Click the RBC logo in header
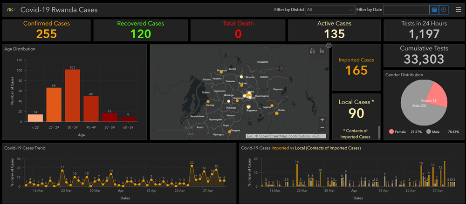 point(11,10)
